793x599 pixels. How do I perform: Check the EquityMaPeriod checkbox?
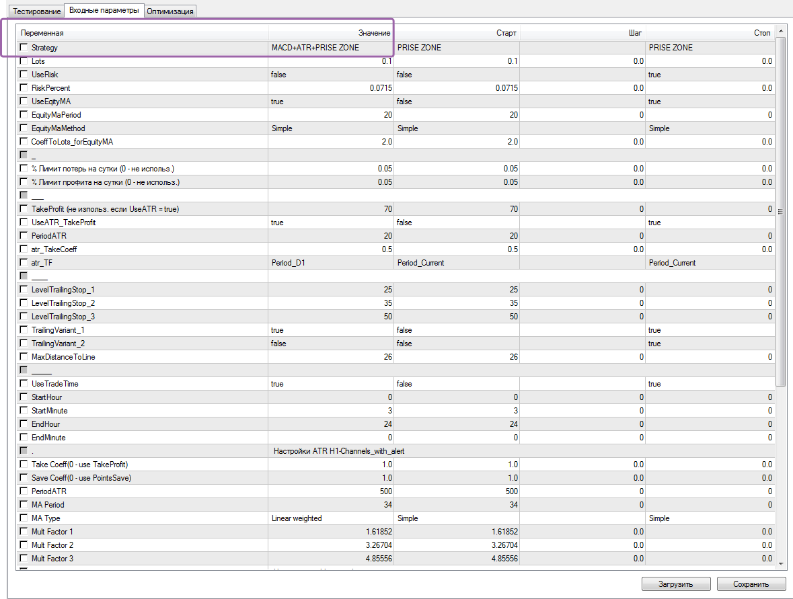[24, 114]
